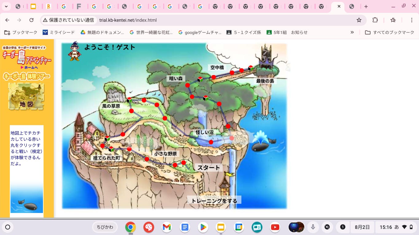Open the すべてのブックマーク folder
Viewport: 419px width, 235px height.
pyautogui.click(x=390, y=32)
